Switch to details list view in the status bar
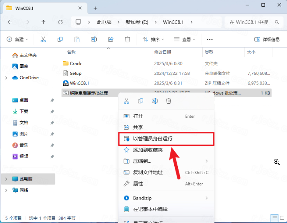This screenshot has height=223, width=287. point(275,218)
